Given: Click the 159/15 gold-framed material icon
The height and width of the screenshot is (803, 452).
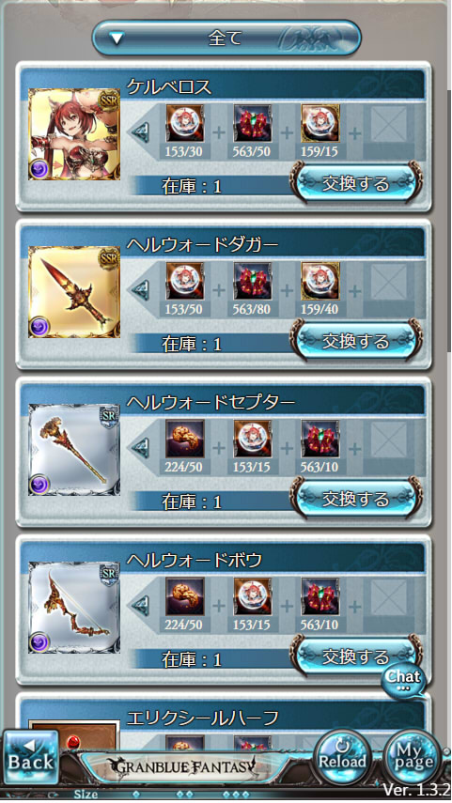Looking at the screenshot, I should [x=320, y=123].
